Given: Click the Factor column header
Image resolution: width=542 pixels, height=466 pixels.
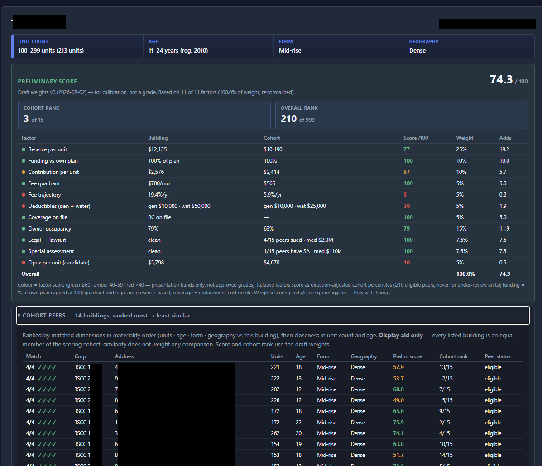Looking at the screenshot, I should pyautogui.click(x=29, y=138).
